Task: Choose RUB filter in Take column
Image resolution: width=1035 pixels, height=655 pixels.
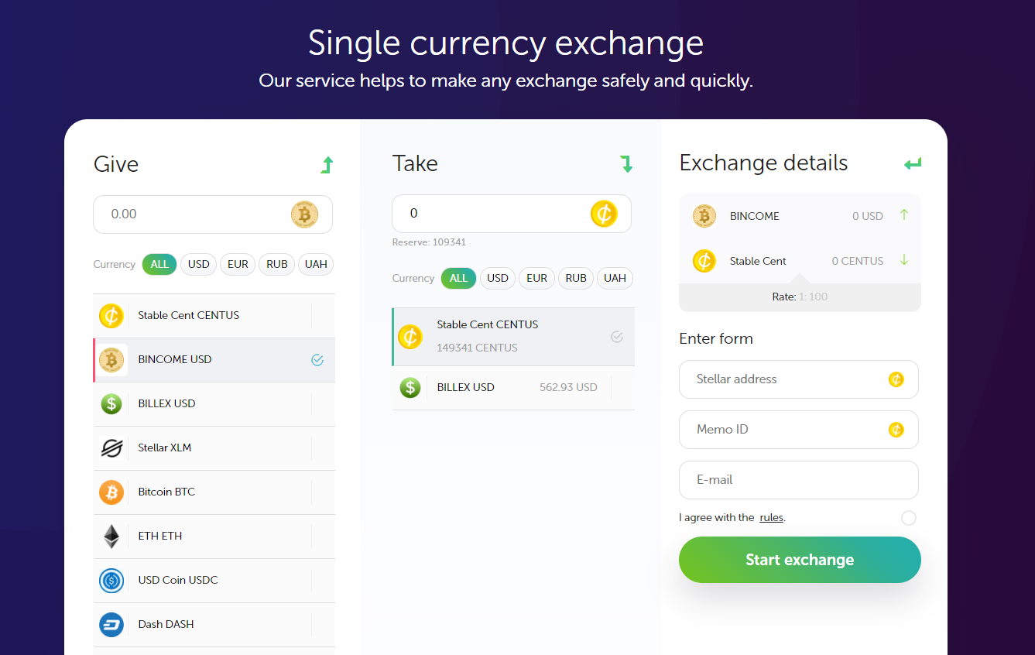Action: pos(576,278)
